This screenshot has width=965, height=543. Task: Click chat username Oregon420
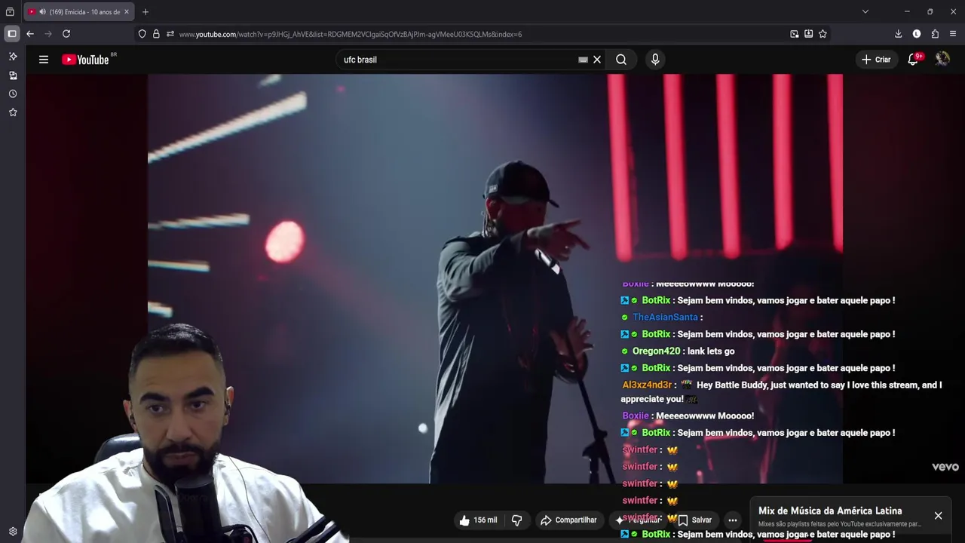pos(656,351)
